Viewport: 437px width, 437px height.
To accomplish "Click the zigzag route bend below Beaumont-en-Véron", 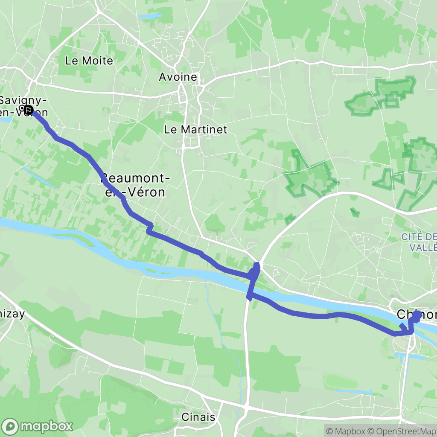I will [x=150, y=228].
